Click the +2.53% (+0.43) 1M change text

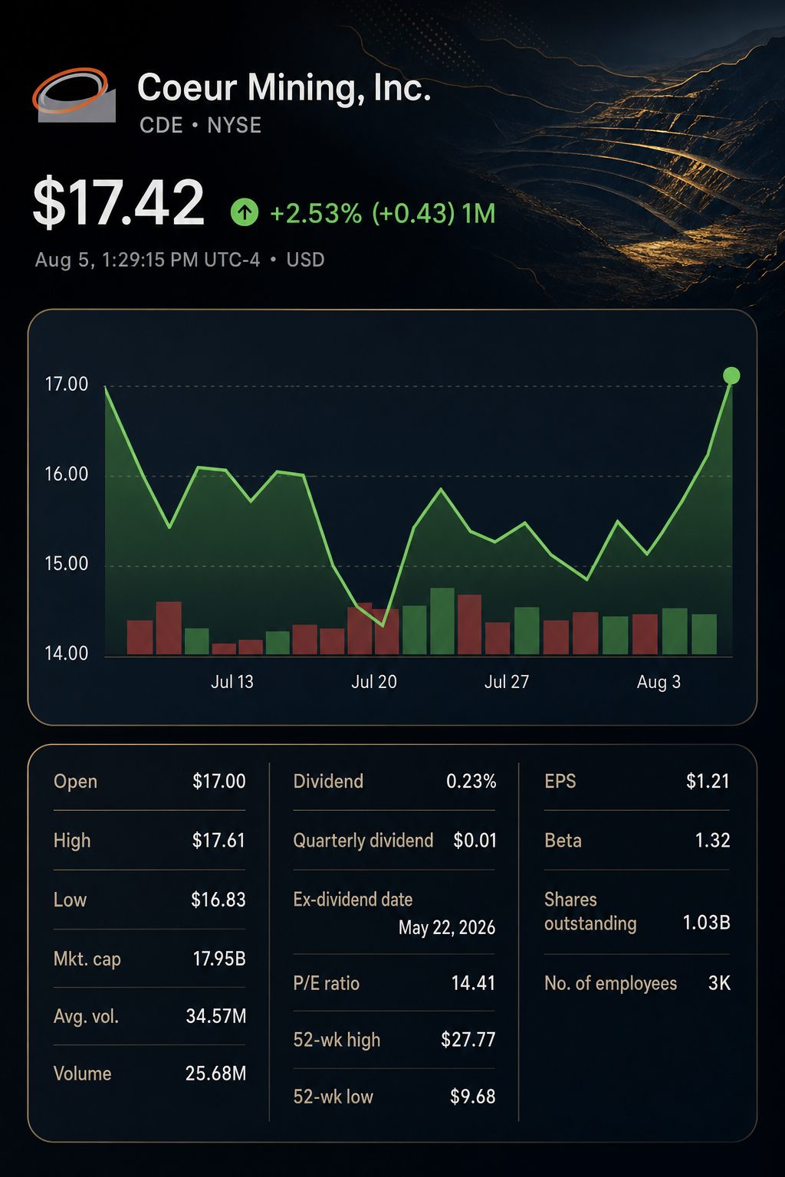tap(383, 213)
